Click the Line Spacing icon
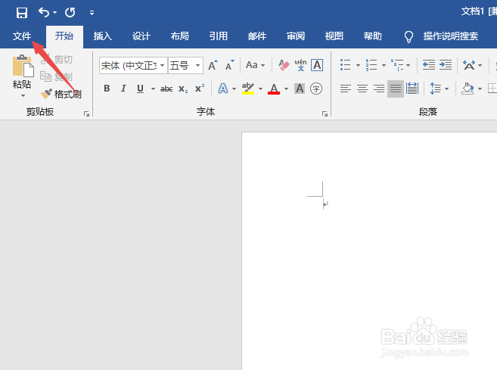Image resolution: width=497 pixels, height=370 pixels. pyautogui.click(x=435, y=89)
